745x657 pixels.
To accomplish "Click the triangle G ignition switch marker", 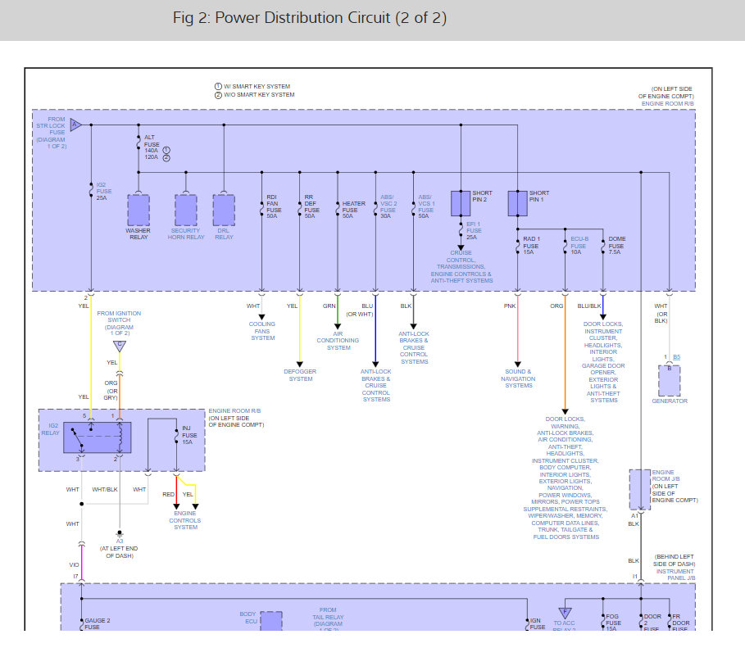I will [x=120, y=346].
